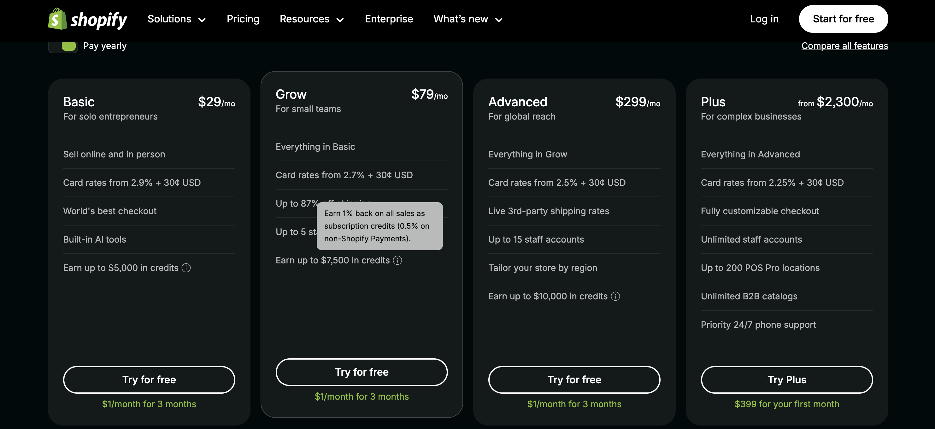Click the Shopify bag logo
The image size is (935, 429).
(x=58, y=19)
